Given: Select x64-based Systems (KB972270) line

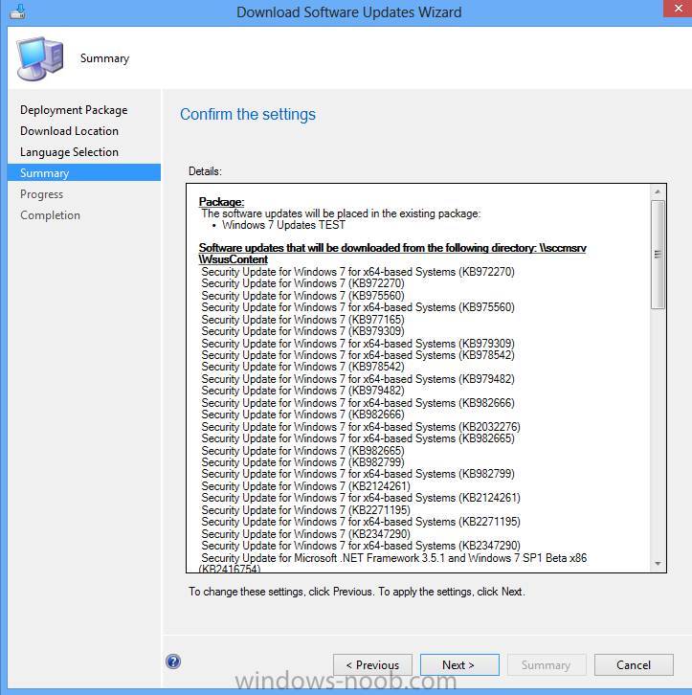Looking at the screenshot, I should tap(358, 272).
